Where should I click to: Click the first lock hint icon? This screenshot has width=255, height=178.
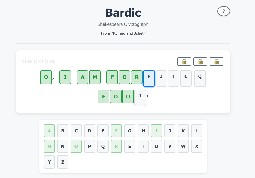tap(184, 61)
